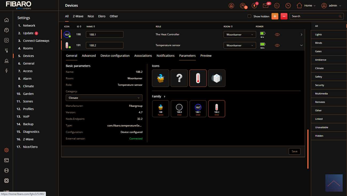Select the 188.1 child family tile
The image size is (347, 196).
point(198,109)
